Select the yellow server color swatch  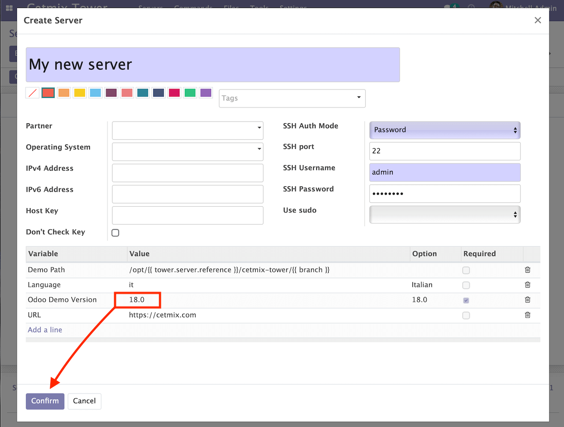tap(79, 93)
